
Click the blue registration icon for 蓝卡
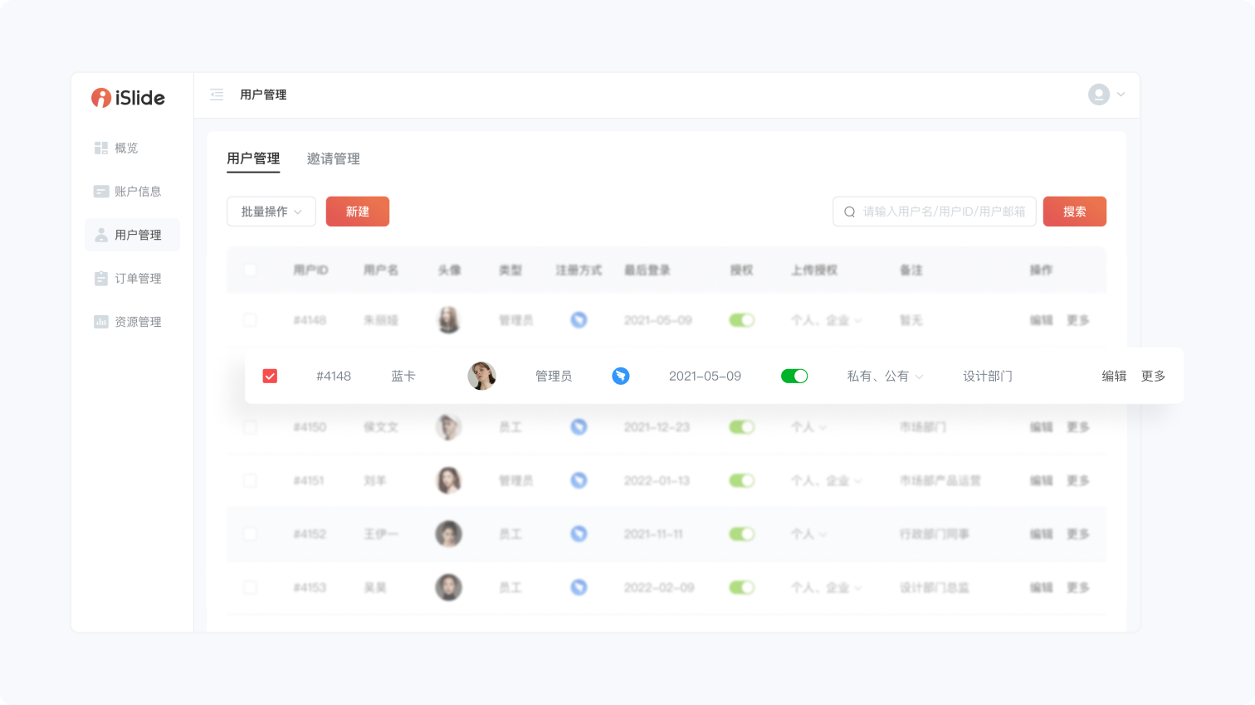pyautogui.click(x=620, y=377)
